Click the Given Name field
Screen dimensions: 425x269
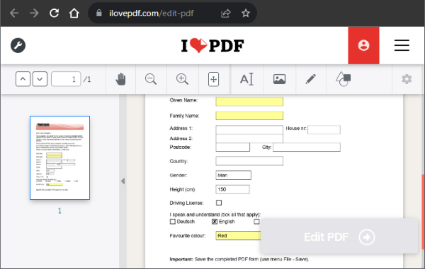point(249,102)
